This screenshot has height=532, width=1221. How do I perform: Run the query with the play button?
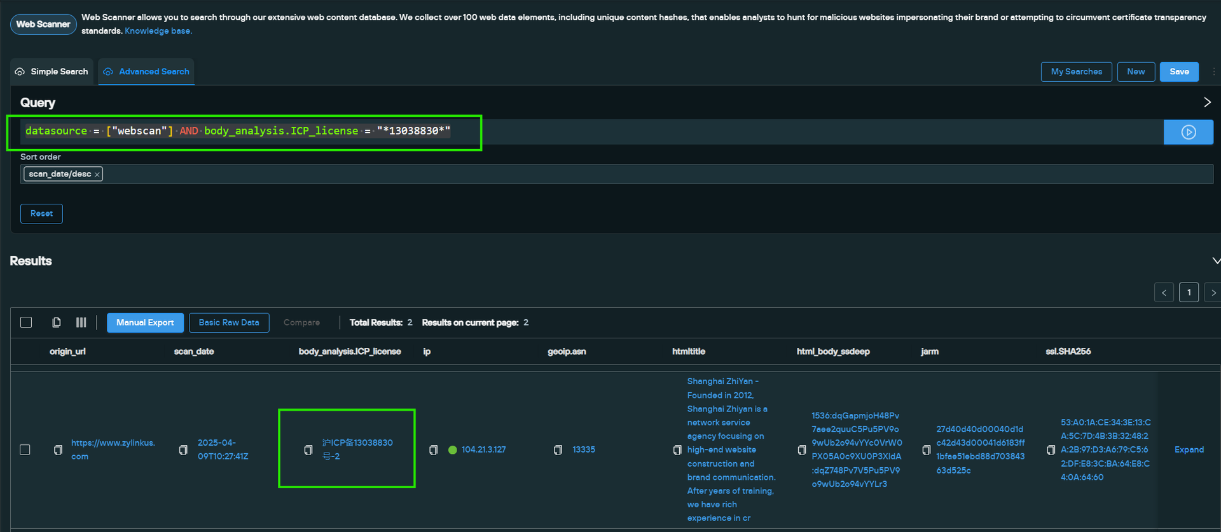click(x=1188, y=132)
